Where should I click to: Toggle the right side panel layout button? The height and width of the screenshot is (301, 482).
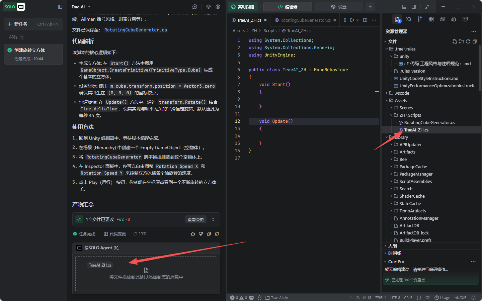coord(414,7)
